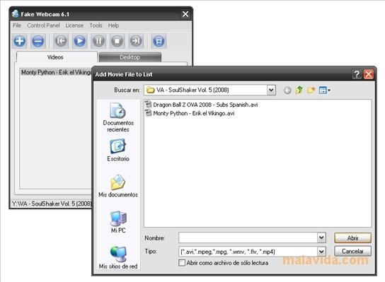Close the Add Movie File dialog
The width and height of the screenshot is (385, 282).
tap(369, 74)
